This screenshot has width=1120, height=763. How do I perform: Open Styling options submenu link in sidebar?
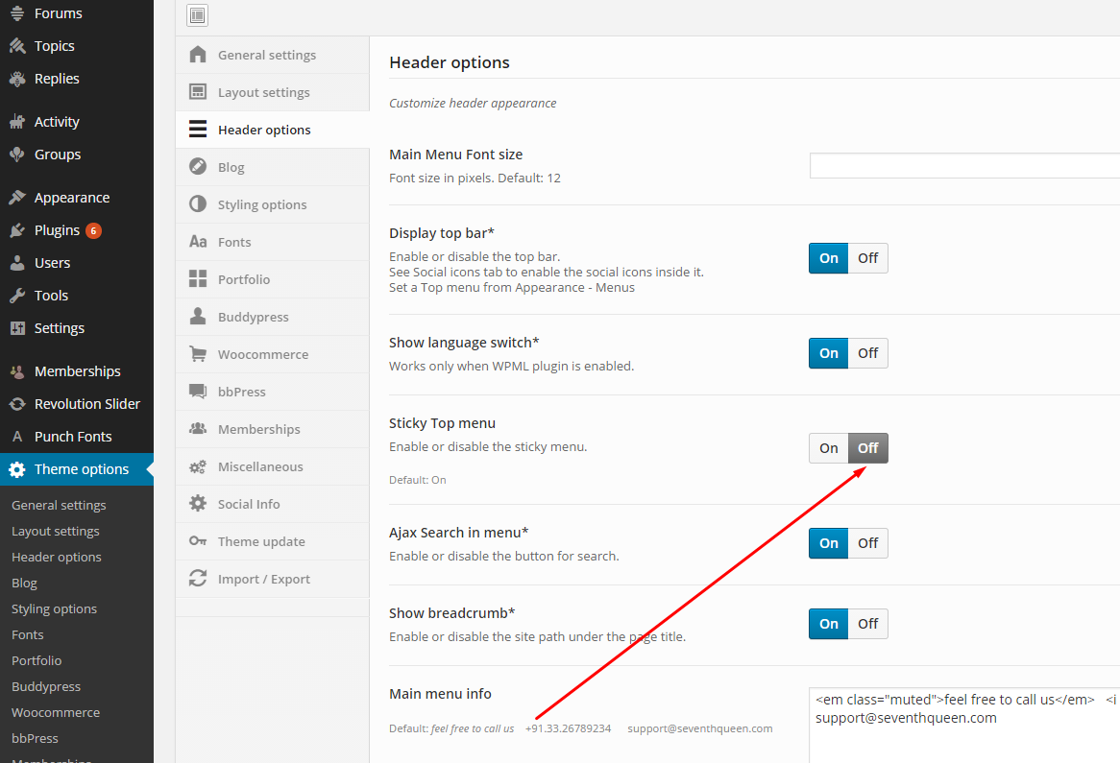click(54, 608)
